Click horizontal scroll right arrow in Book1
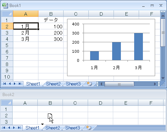 [155, 84]
